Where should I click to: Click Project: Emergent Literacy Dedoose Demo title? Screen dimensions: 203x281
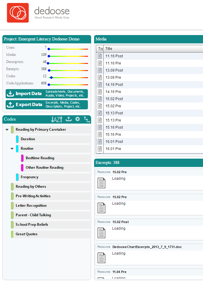click(x=42, y=39)
